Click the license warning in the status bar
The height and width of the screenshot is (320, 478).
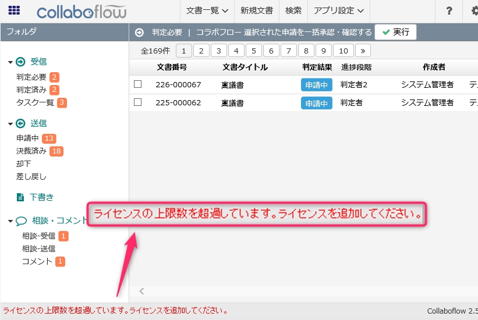click(x=115, y=311)
